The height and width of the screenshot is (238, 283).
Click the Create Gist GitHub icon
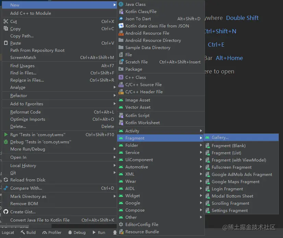[6, 212]
